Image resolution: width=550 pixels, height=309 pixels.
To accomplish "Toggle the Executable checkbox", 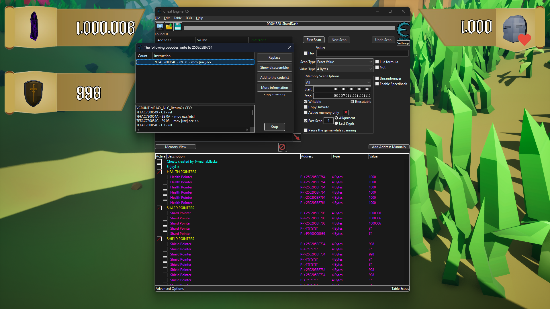I will 352,102.
